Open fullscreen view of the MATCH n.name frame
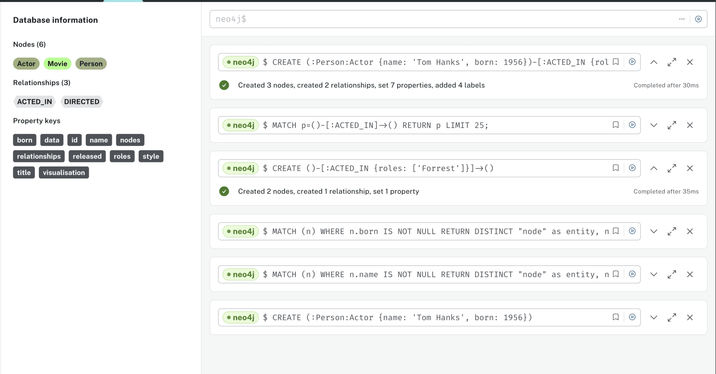 pos(671,274)
